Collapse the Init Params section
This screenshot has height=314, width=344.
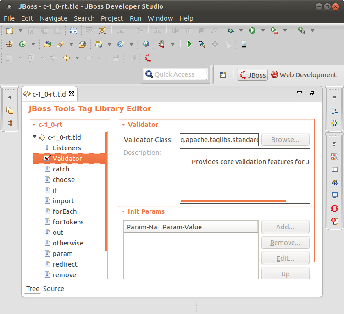[x=123, y=211]
